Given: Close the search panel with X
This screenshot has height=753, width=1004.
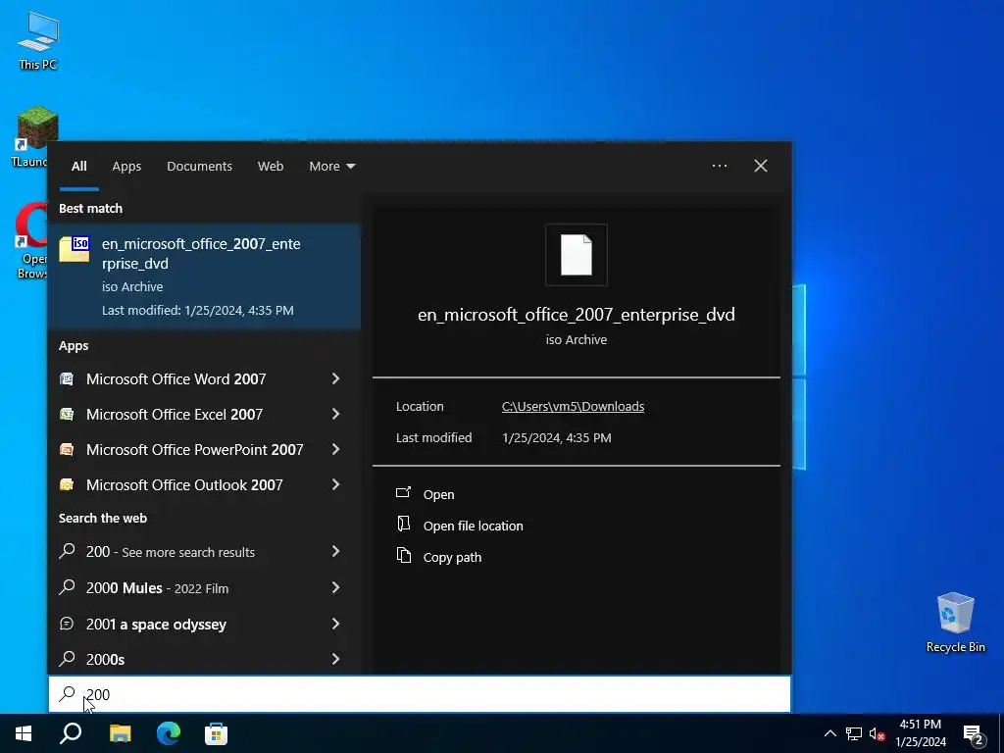Looking at the screenshot, I should (760, 166).
